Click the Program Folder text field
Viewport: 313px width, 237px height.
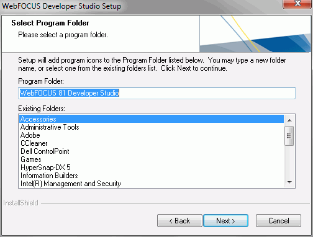coord(156,93)
